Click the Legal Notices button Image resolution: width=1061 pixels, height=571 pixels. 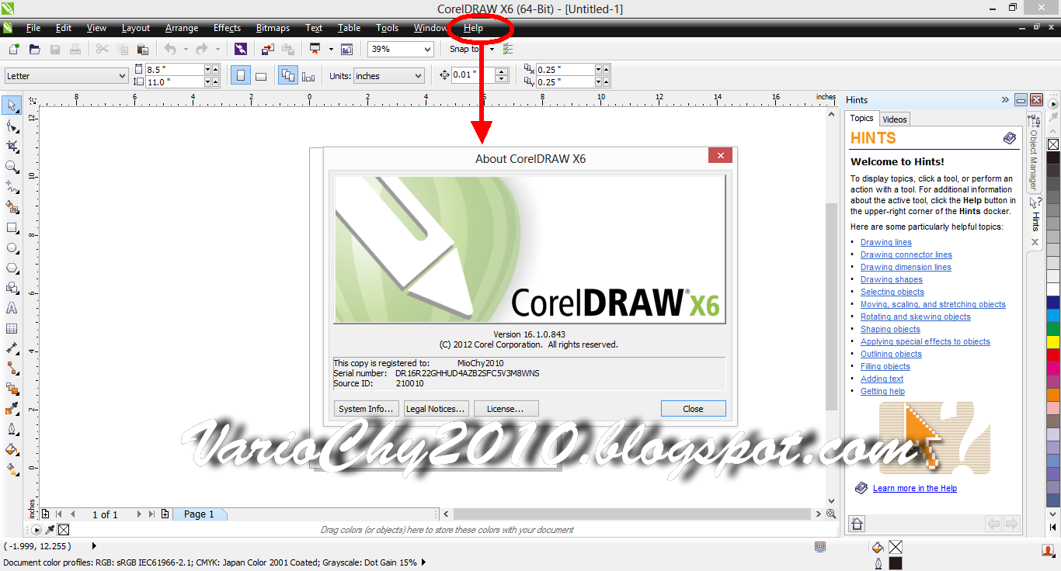(436, 409)
